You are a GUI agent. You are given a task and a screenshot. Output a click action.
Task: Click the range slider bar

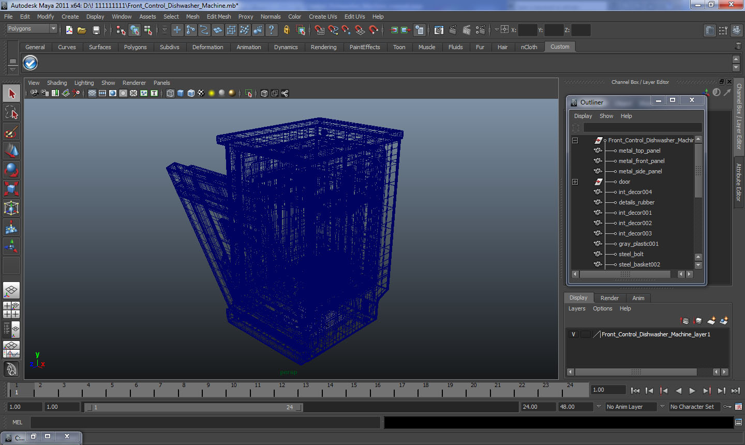click(194, 407)
